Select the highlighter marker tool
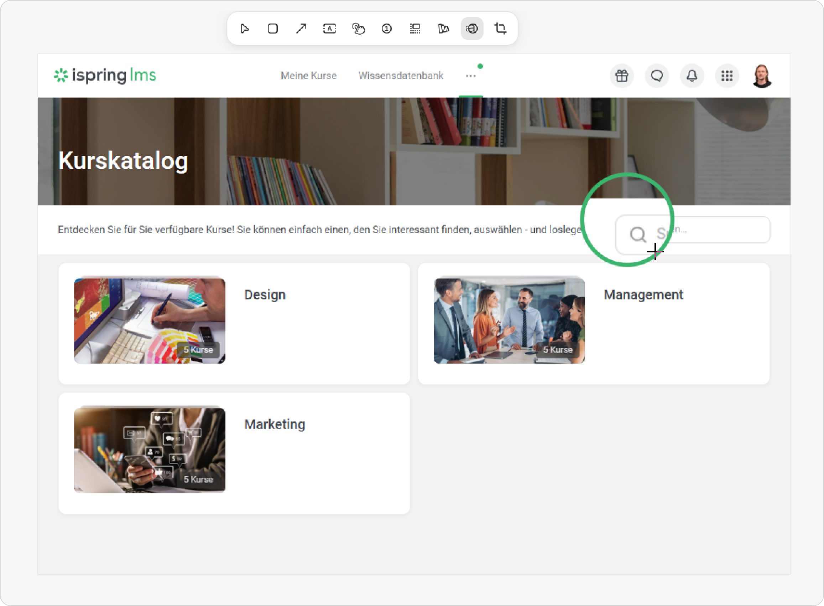The height and width of the screenshot is (606, 824). [x=443, y=29]
